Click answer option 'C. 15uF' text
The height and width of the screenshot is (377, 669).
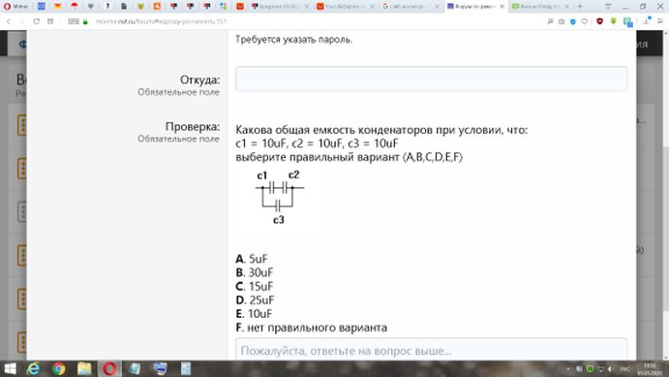pyautogui.click(x=255, y=287)
